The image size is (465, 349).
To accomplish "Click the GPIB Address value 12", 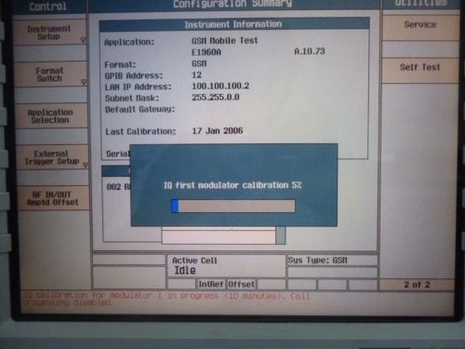I will (197, 74).
